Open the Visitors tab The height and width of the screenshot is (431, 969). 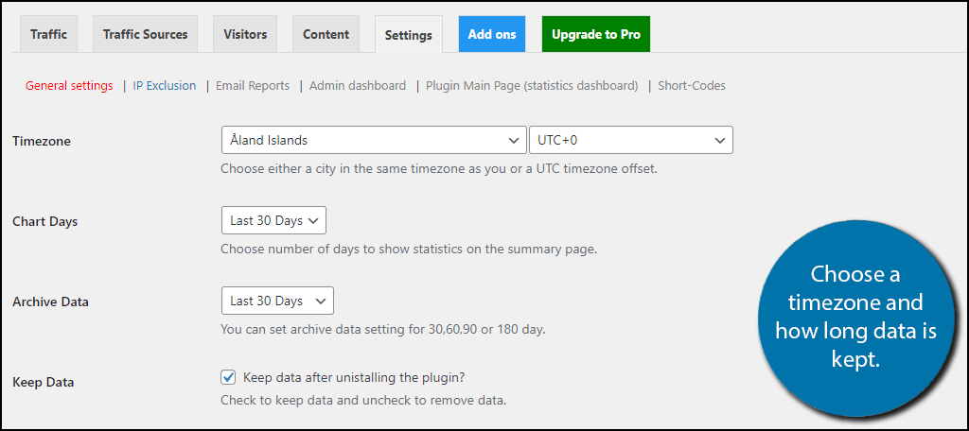pyautogui.click(x=245, y=34)
